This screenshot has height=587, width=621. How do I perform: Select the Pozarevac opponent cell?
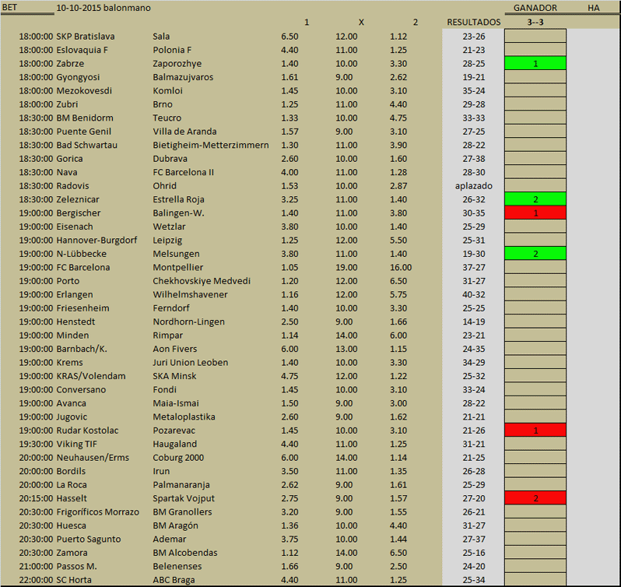pyautogui.click(x=174, y=431)
